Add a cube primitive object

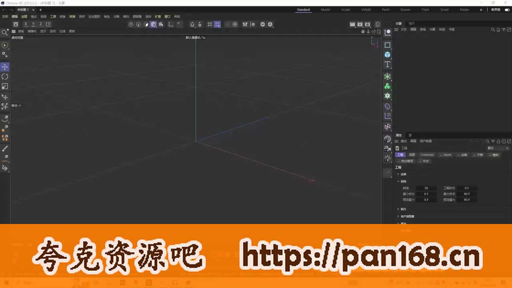(387, 54)
